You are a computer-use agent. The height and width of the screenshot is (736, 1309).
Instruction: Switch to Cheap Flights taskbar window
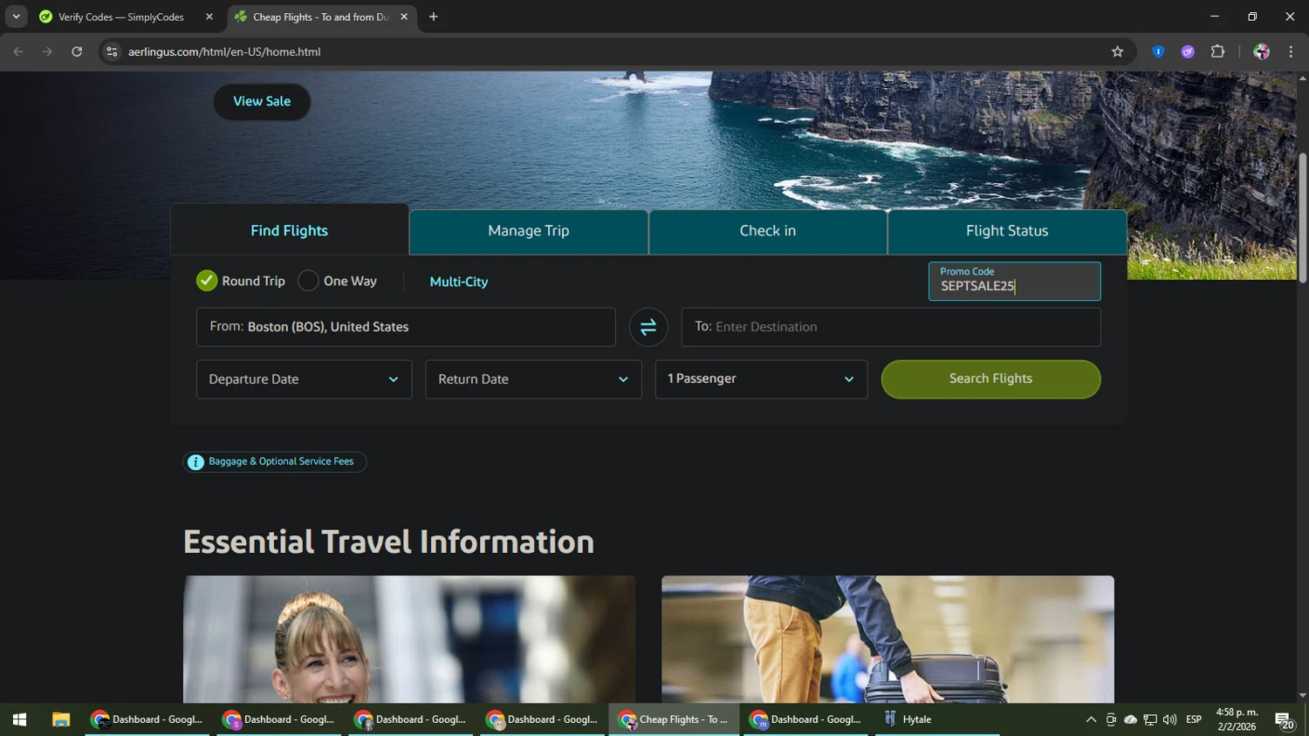(674, 719)
